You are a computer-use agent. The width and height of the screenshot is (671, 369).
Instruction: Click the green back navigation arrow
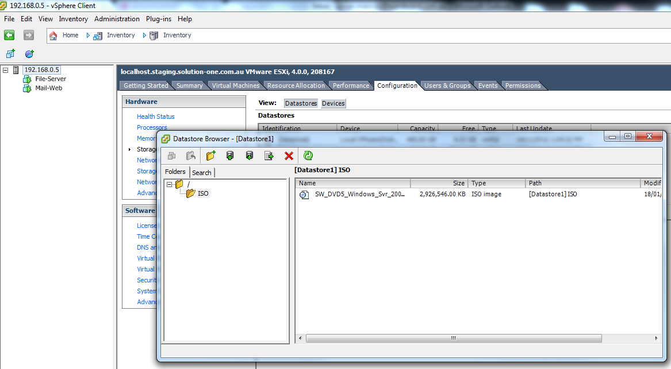[x=9, y=35]
